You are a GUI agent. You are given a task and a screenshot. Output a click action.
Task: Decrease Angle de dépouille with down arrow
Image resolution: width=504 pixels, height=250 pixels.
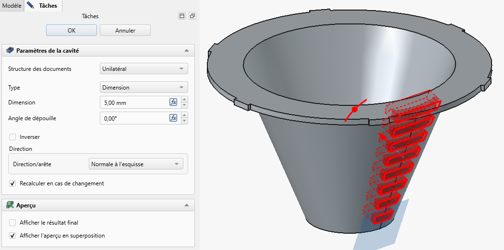click(185, 121)
